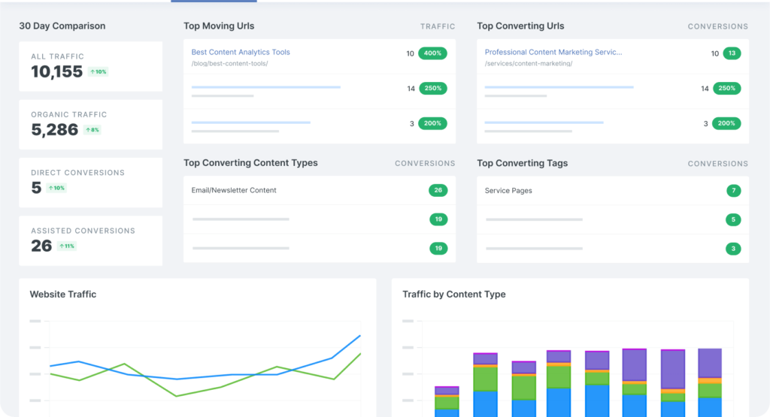The height and width of the screenshot is (417, 770).
Task: Click the up-arrow 6% badge in Organic Traffic
Action: (92, 130)
